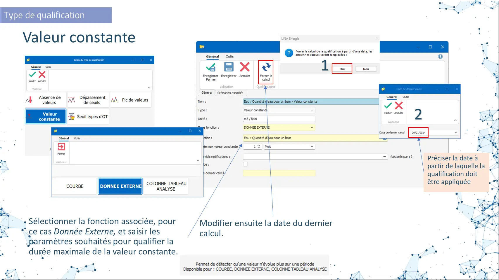Select the Valeur constante qualification type
Screen dimensions: 499x280
tap(46, 117)
